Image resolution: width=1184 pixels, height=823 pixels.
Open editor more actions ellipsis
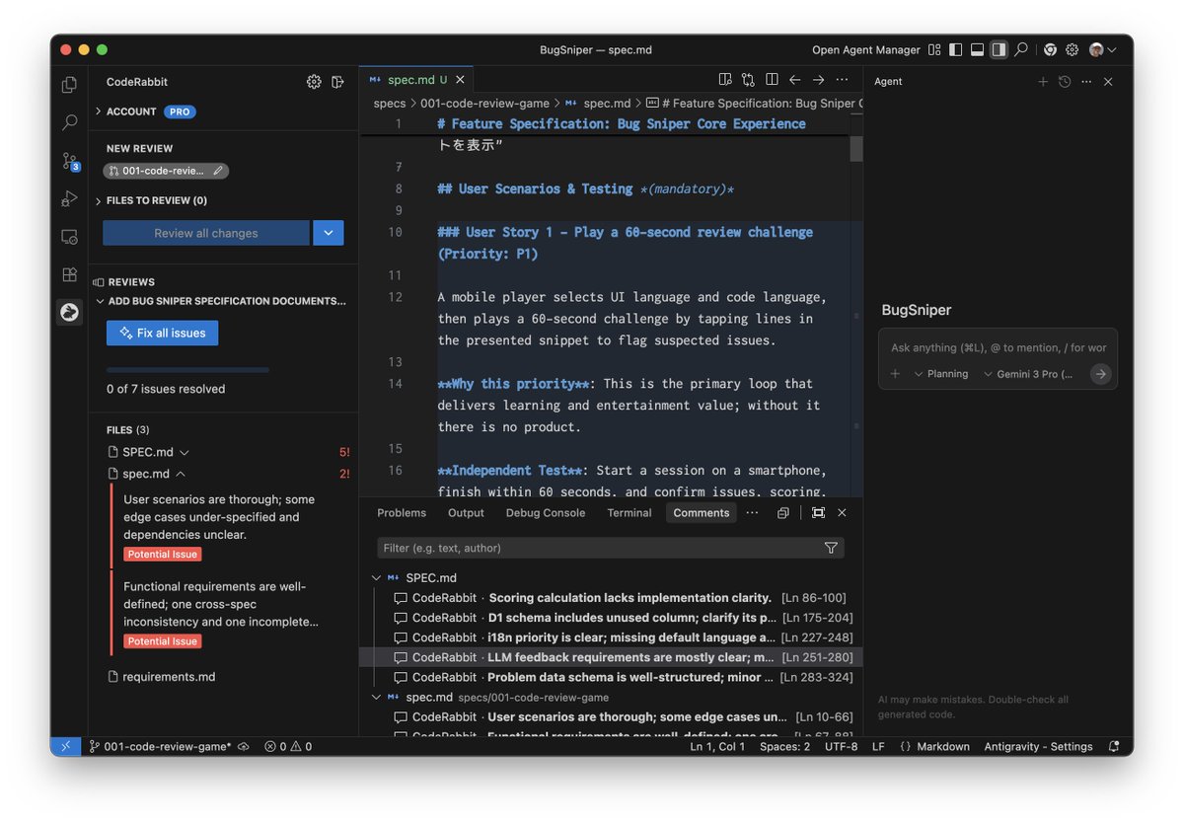(842, 80)
